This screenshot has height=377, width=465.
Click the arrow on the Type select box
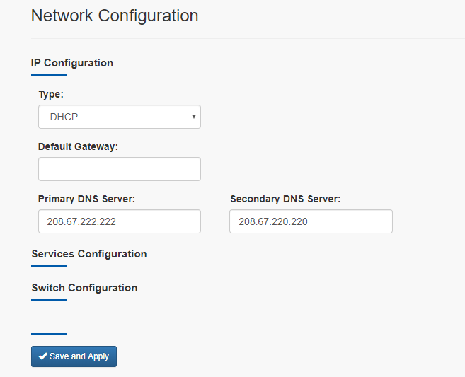[194, 117]
